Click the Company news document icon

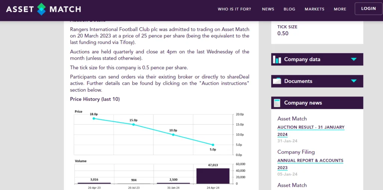(x=277, y=103)
